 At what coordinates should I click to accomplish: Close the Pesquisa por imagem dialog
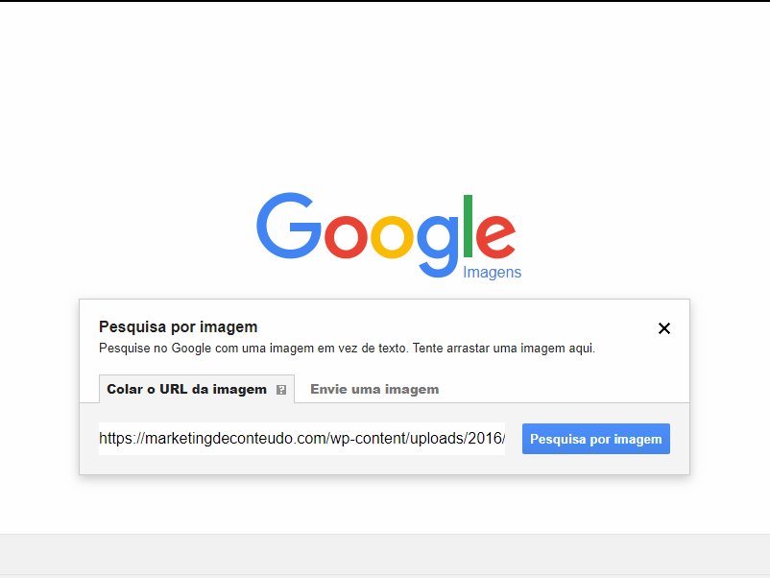(x=664, y=328)
